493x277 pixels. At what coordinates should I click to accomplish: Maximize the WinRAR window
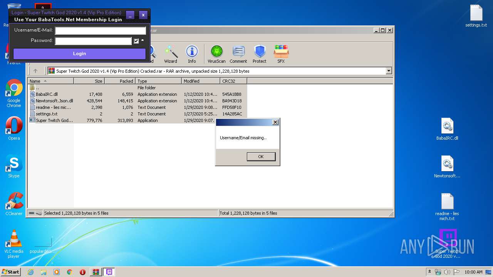point(382,30)
